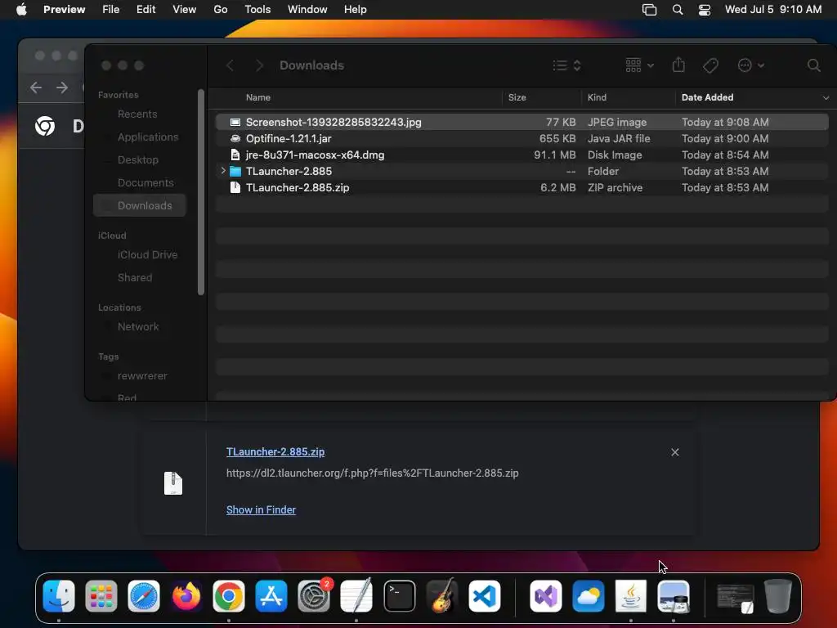Image resolution: width=837 pixels, height=628 pixels.
Task: Open Spotlight search in menu bar
Action: point(678,10)
